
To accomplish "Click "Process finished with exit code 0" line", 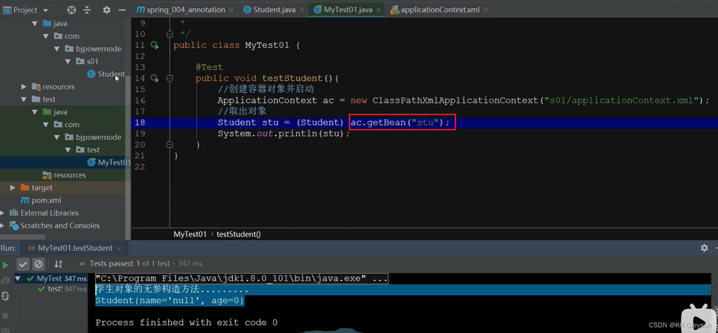I will (187, 323).
